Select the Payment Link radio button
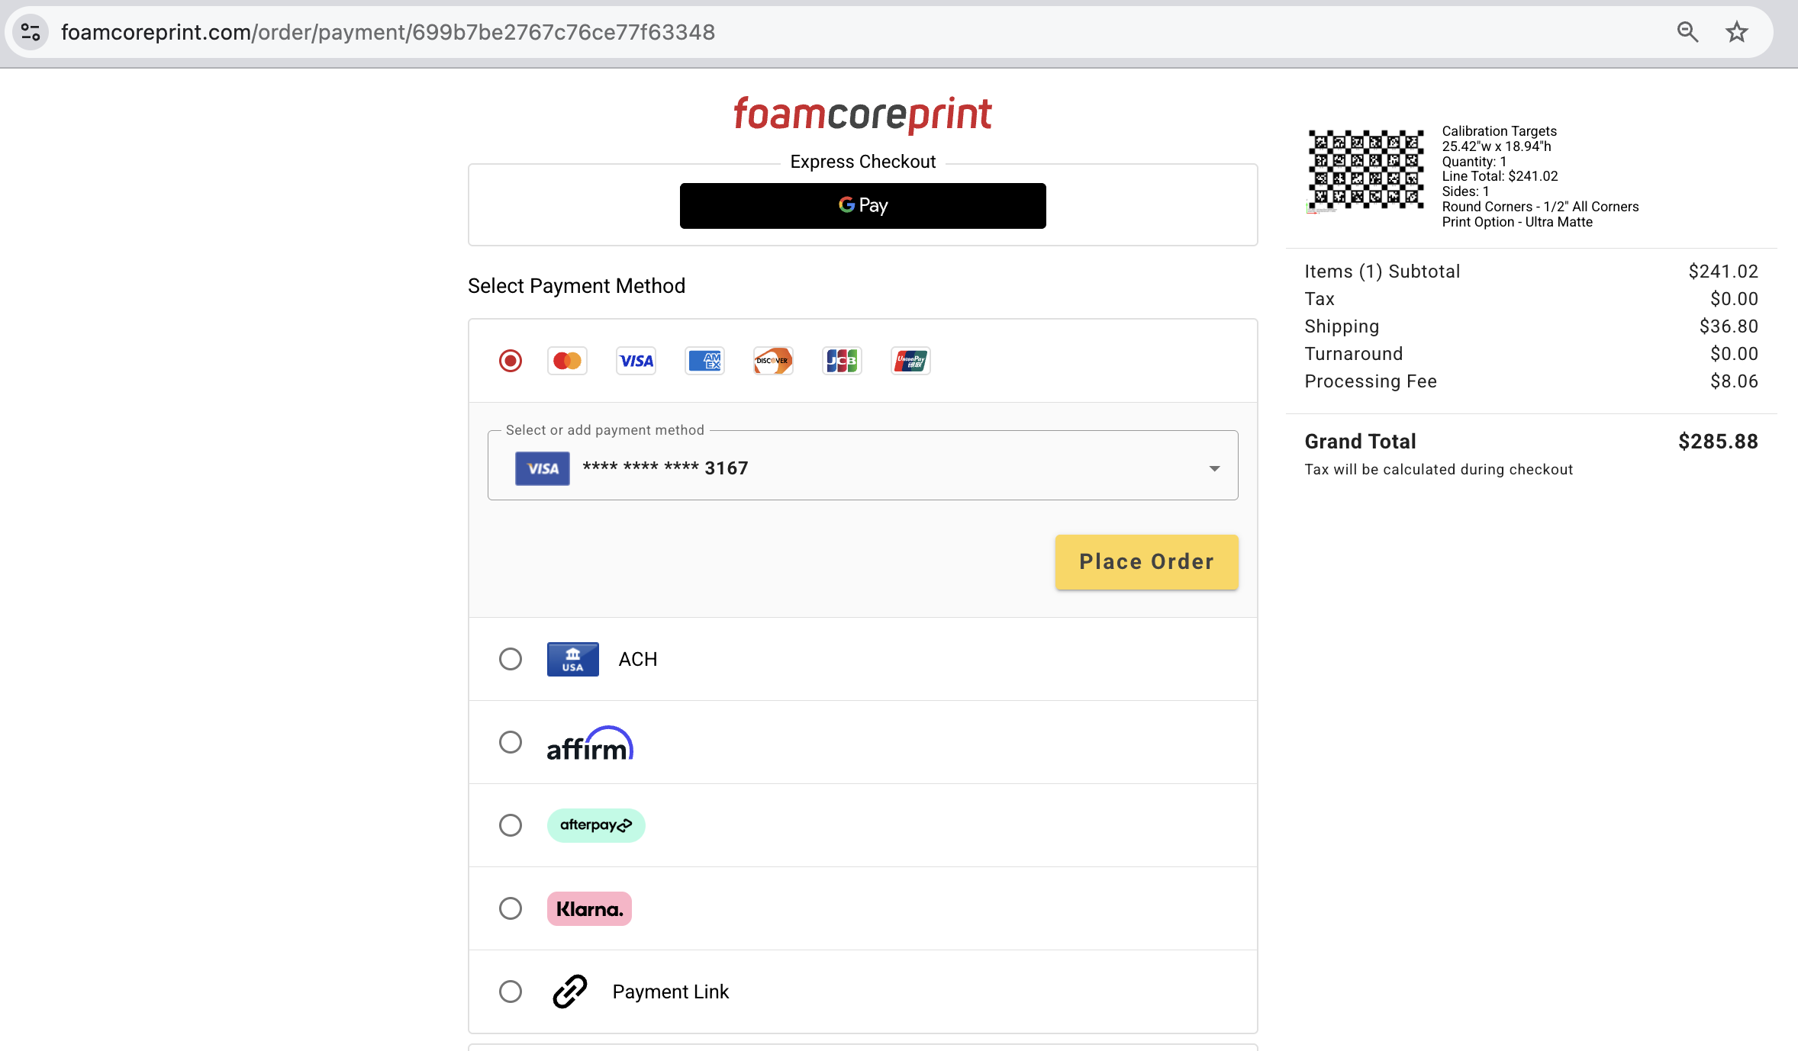The image size is (1798, 1051). [x=511, y=992]
